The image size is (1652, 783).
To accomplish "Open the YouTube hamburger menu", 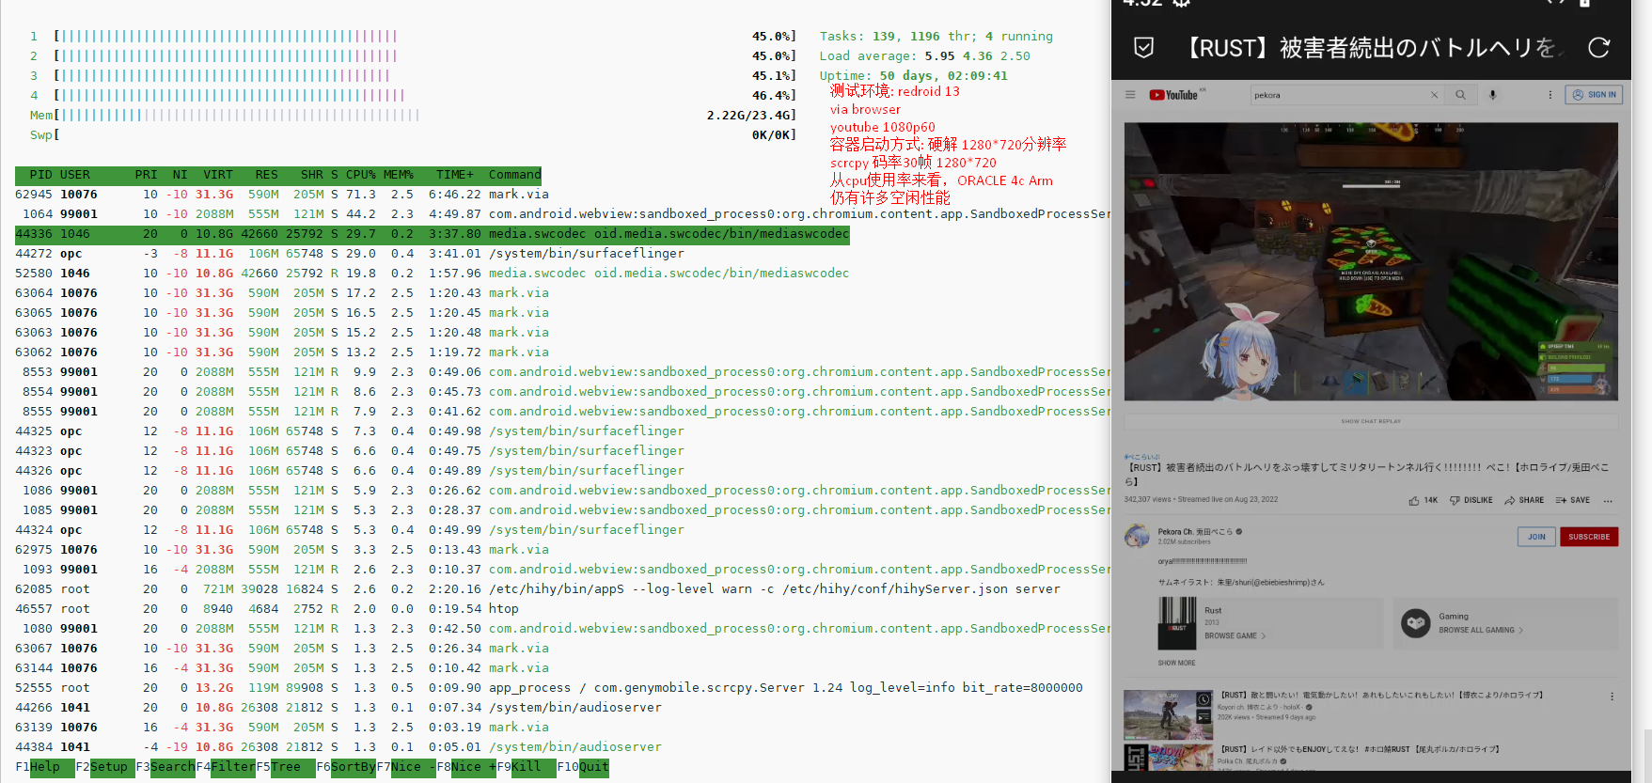I will 1130,95.
